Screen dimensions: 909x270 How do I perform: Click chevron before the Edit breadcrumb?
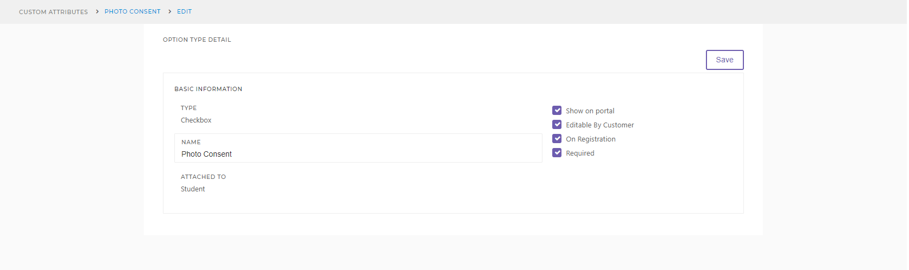169,11
